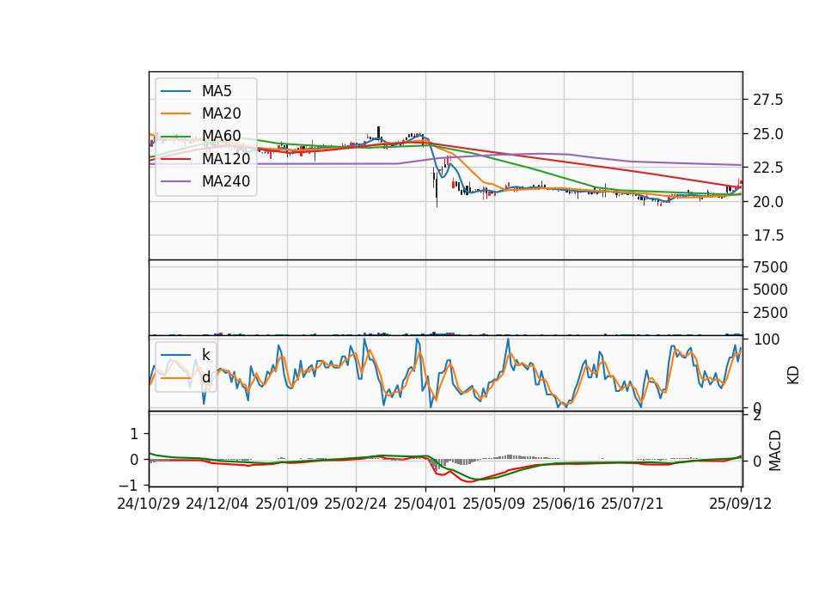Click the MACD axis title

point(775,450)
